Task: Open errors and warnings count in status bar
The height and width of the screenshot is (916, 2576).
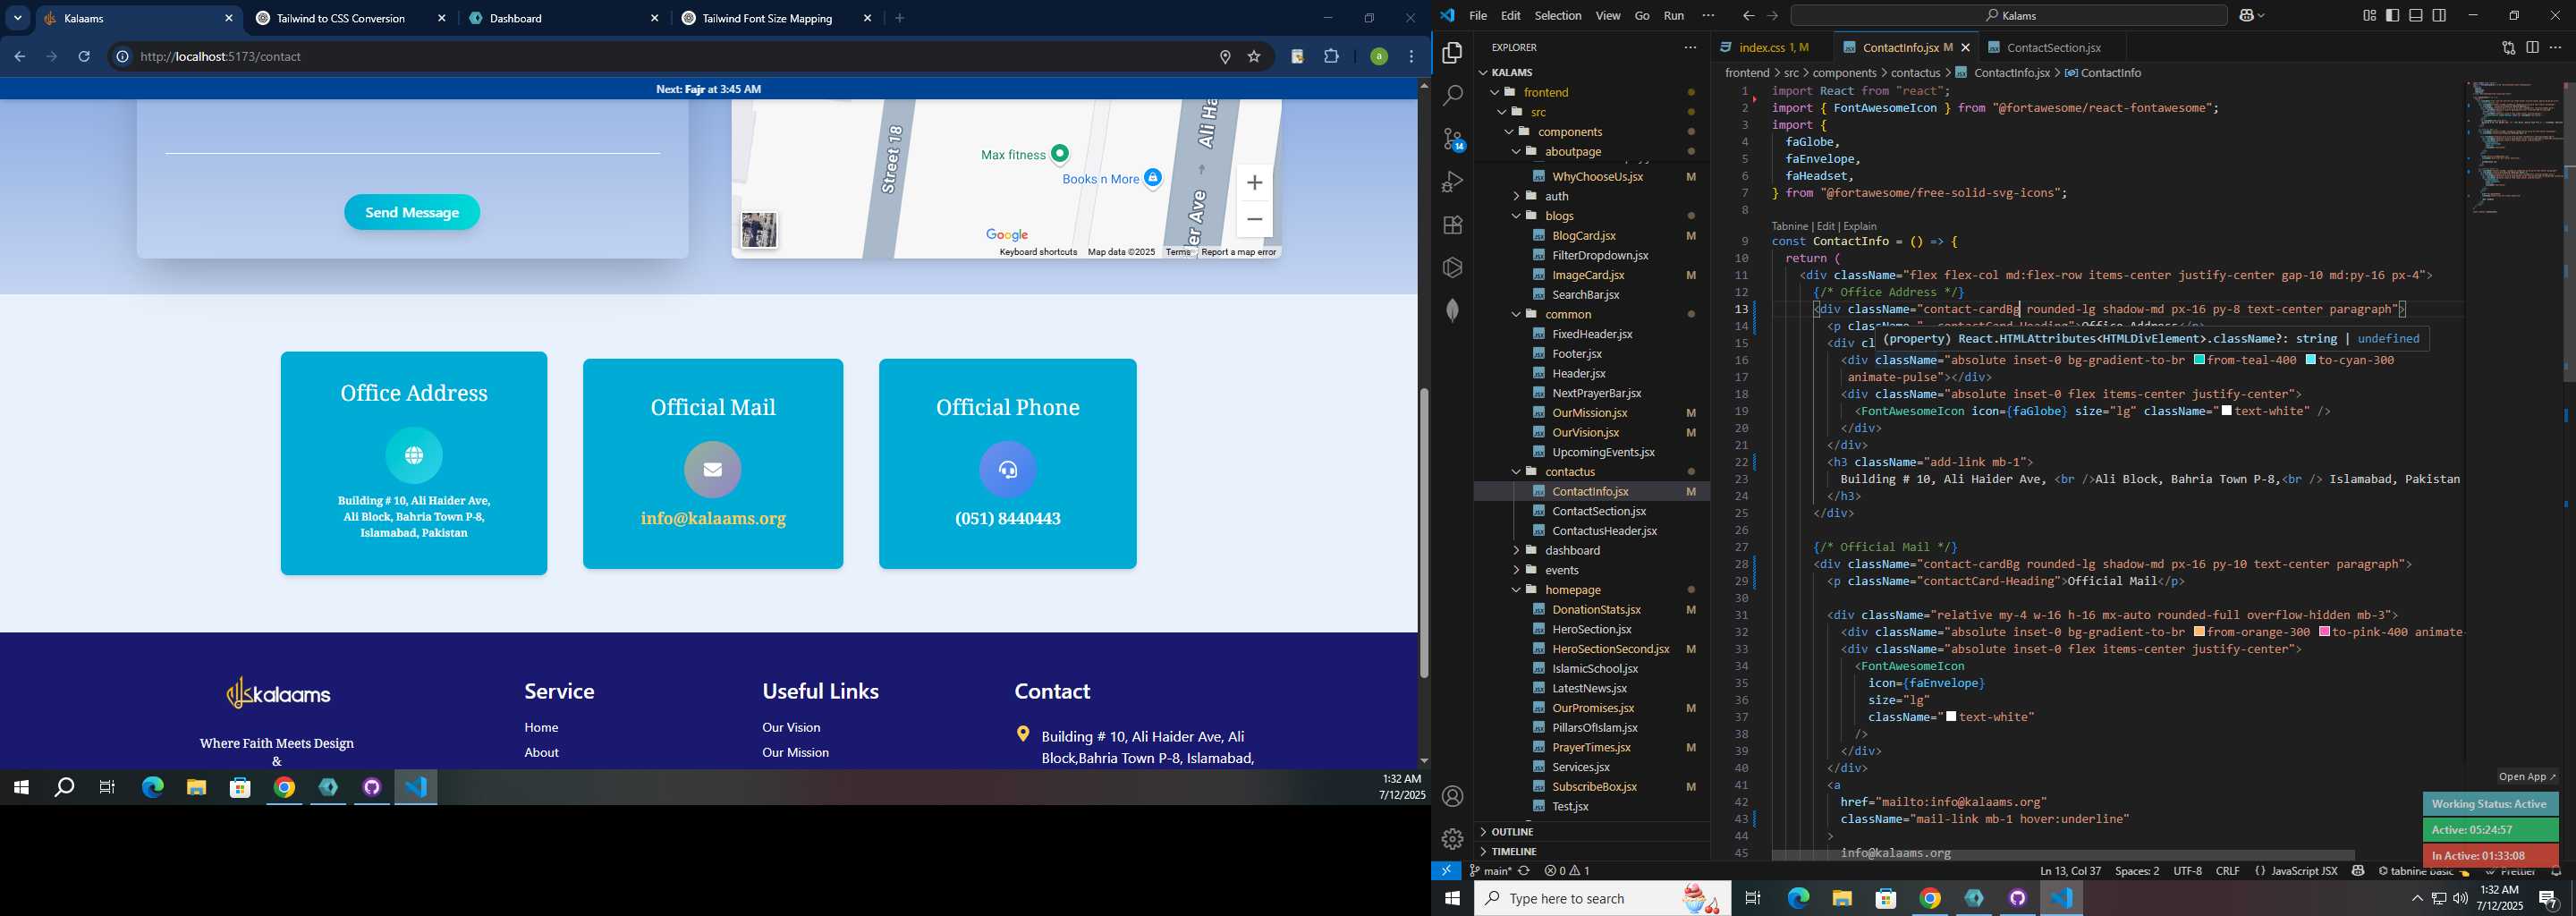Action: coord(1567,871)
